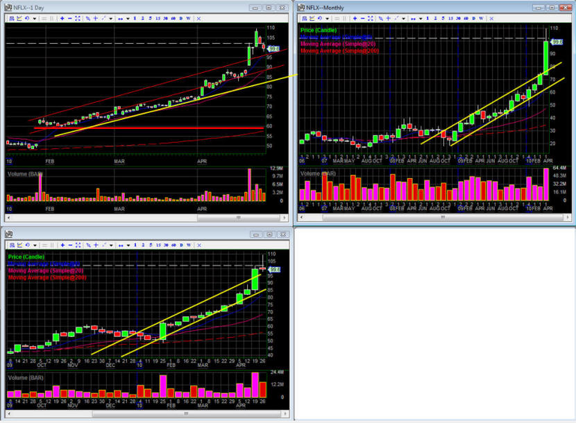Switch bottom-left chart to 30-minute interval
Image resolution: width=576 pixels, height=423 pixels.
point(166,245)
